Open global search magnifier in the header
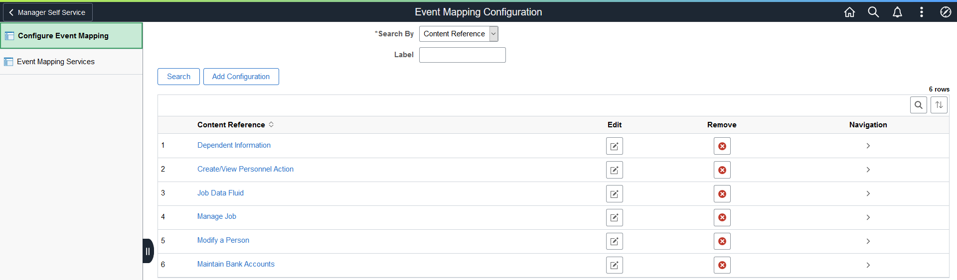This screenshot has width=957, height=280. (873, 12)
